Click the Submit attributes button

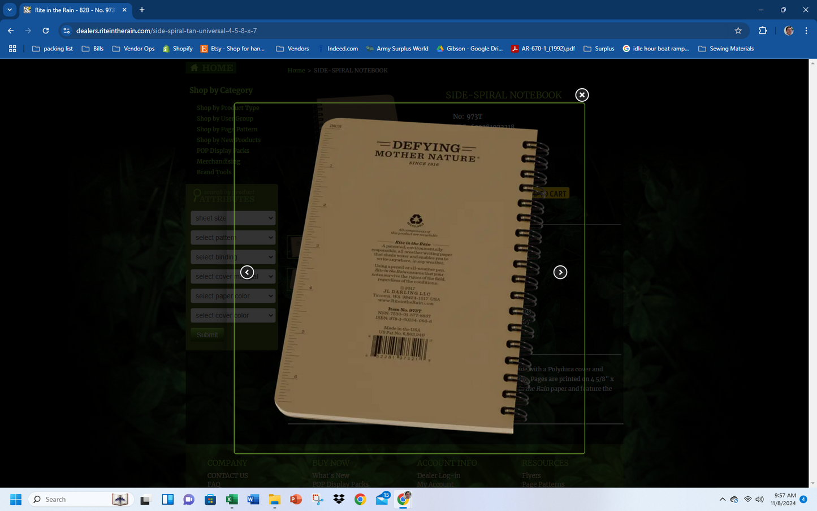(x=207, y=335)
